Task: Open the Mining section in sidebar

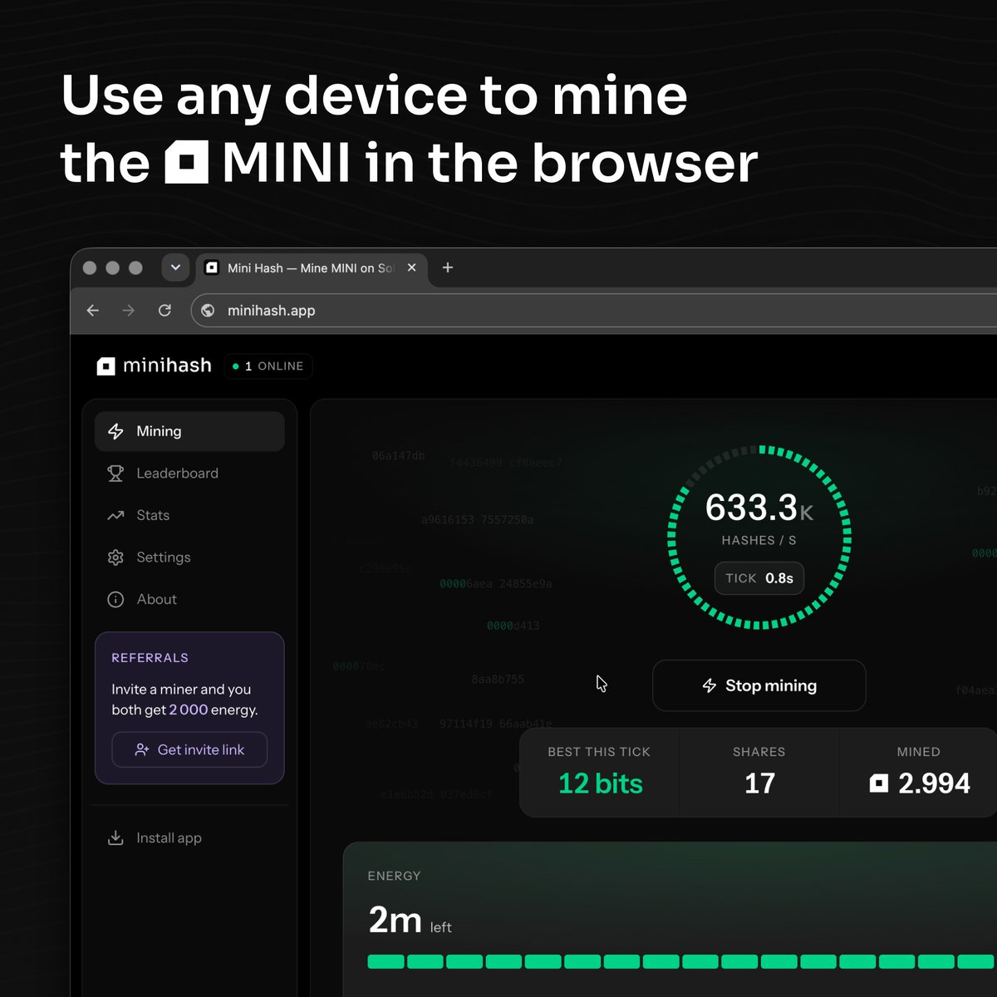Action: click(189, 431)
